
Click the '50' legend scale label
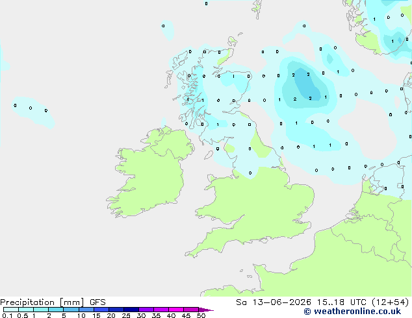point(201,315)
